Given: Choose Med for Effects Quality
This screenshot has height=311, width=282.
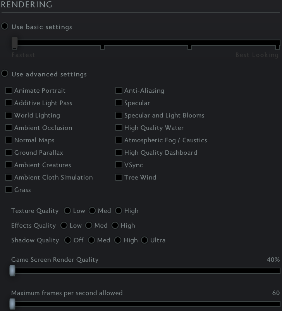Looking at the screenshot, I should pos(89,225).
